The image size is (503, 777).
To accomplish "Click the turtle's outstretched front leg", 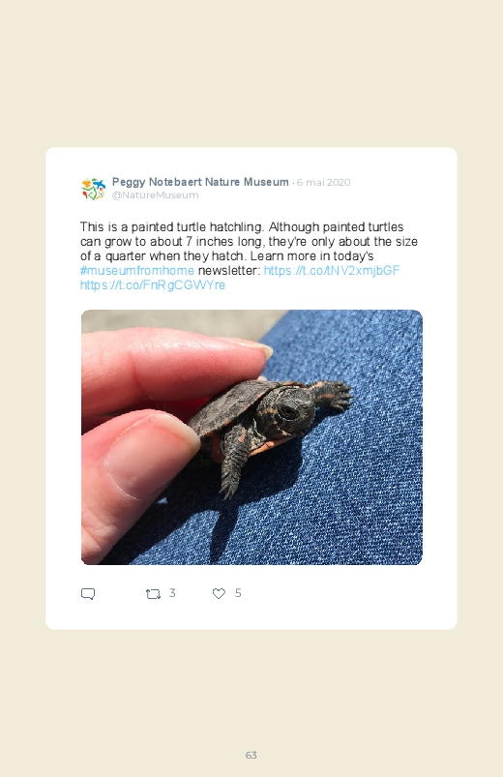I will point(331,395).
